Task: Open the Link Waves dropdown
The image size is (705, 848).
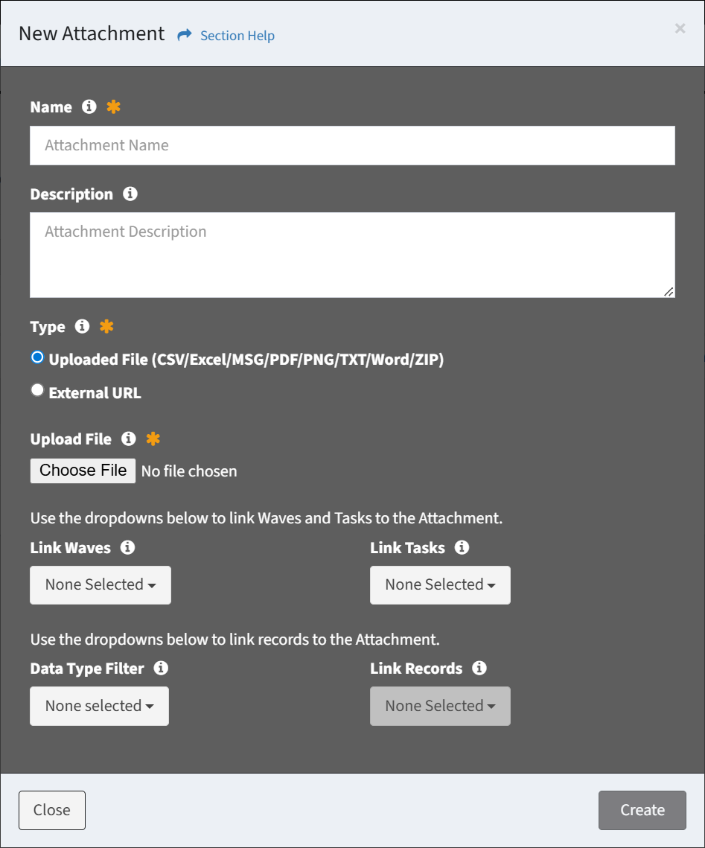Action: pyautogui.click(x=101, y=585)
